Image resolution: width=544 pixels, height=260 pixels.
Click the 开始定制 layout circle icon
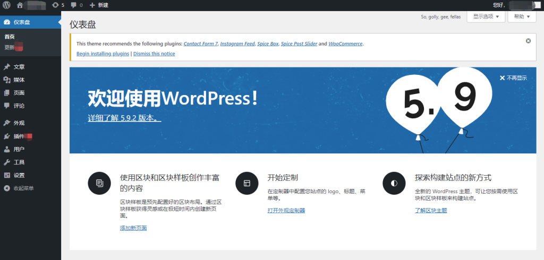point(246,183)
